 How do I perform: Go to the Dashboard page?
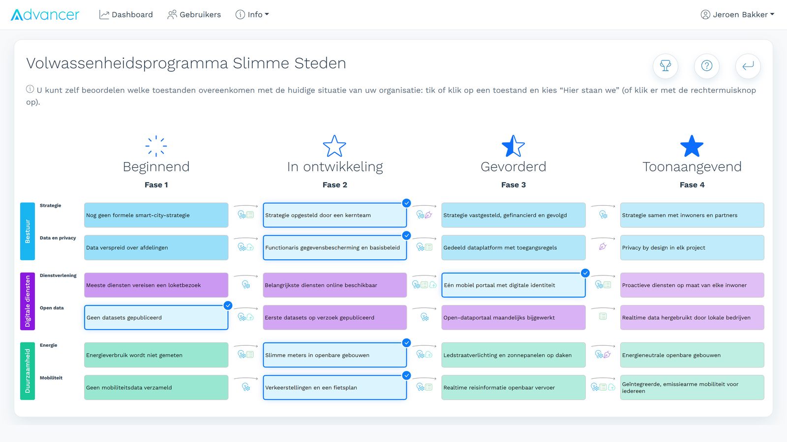(126, 15)
